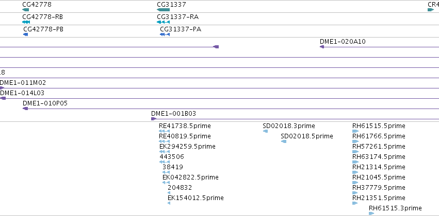Click the RH21351.5prime EST arrow
439x216 pixels.
355,203
